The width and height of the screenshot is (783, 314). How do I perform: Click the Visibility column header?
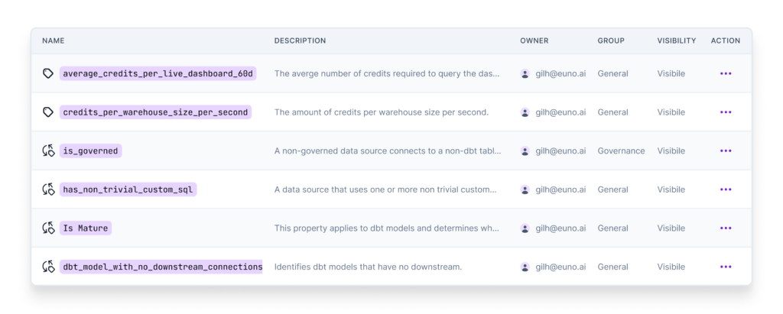coord(677,41)
